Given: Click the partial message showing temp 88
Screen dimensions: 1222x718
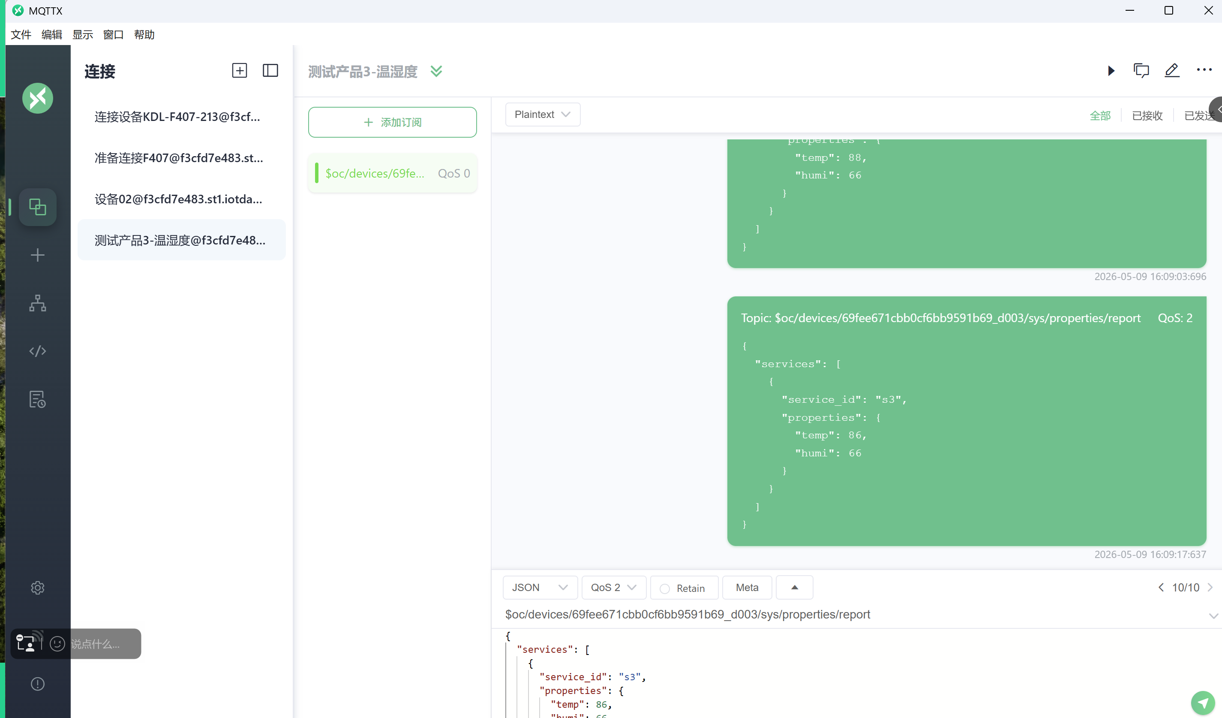Looking at the screenshot, I should pos(967,204).
